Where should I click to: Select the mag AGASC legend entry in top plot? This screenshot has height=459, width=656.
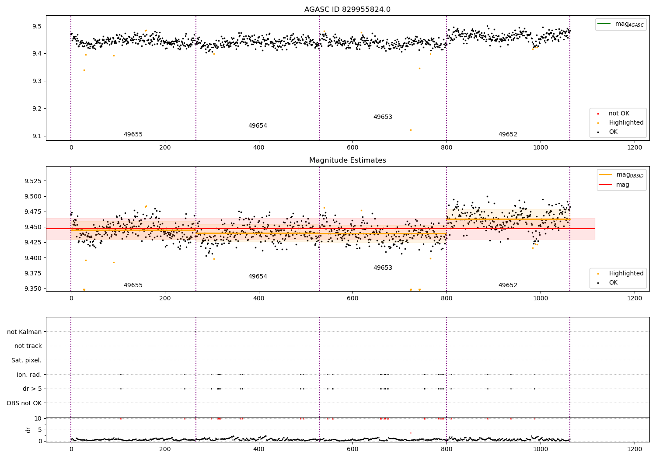coord(621,24)
